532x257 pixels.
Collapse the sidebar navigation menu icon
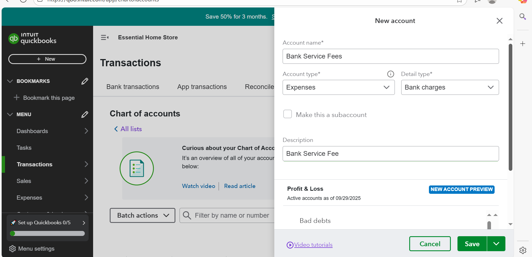104,37
